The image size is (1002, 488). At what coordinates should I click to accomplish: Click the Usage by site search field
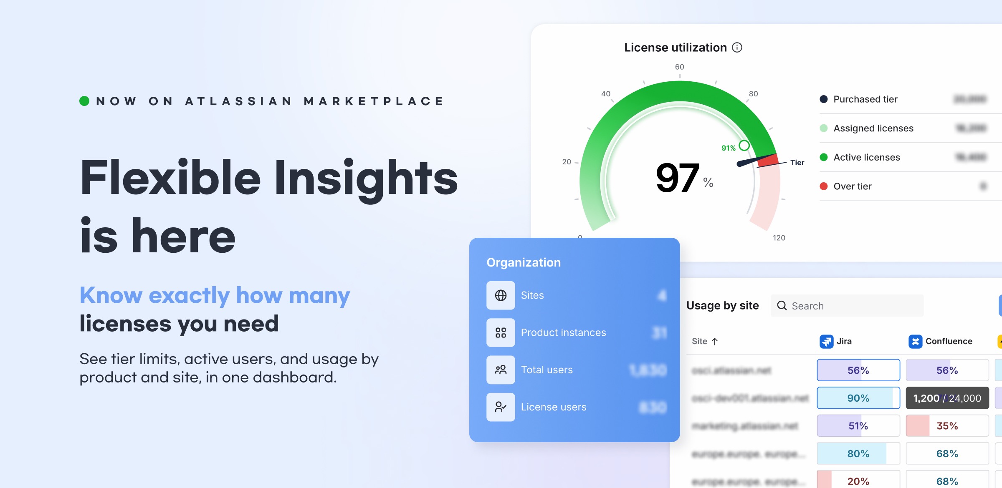click(847, 306)
